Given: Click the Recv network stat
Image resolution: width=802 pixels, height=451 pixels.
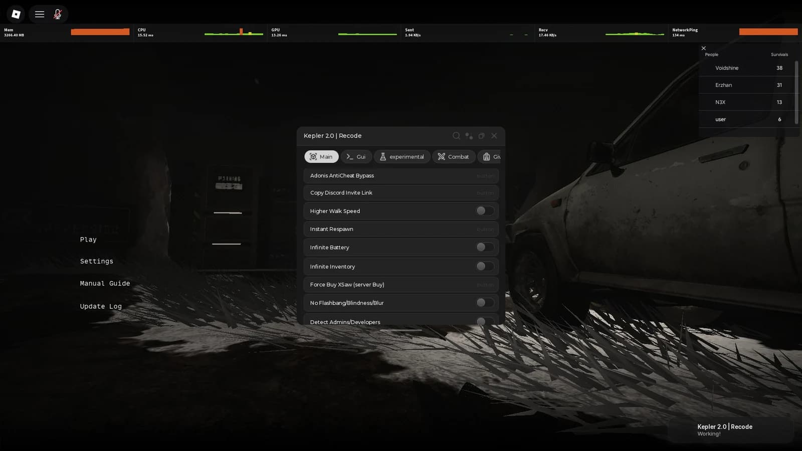Looking at the screenshot, I should 601,33.
